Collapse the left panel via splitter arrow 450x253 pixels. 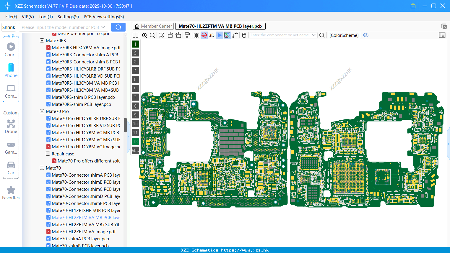[129, 137]
